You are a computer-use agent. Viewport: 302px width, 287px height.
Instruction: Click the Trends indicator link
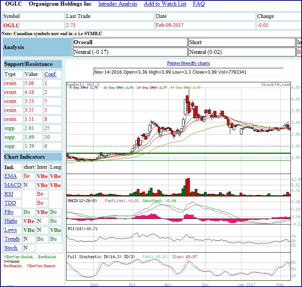click(12, 239)
